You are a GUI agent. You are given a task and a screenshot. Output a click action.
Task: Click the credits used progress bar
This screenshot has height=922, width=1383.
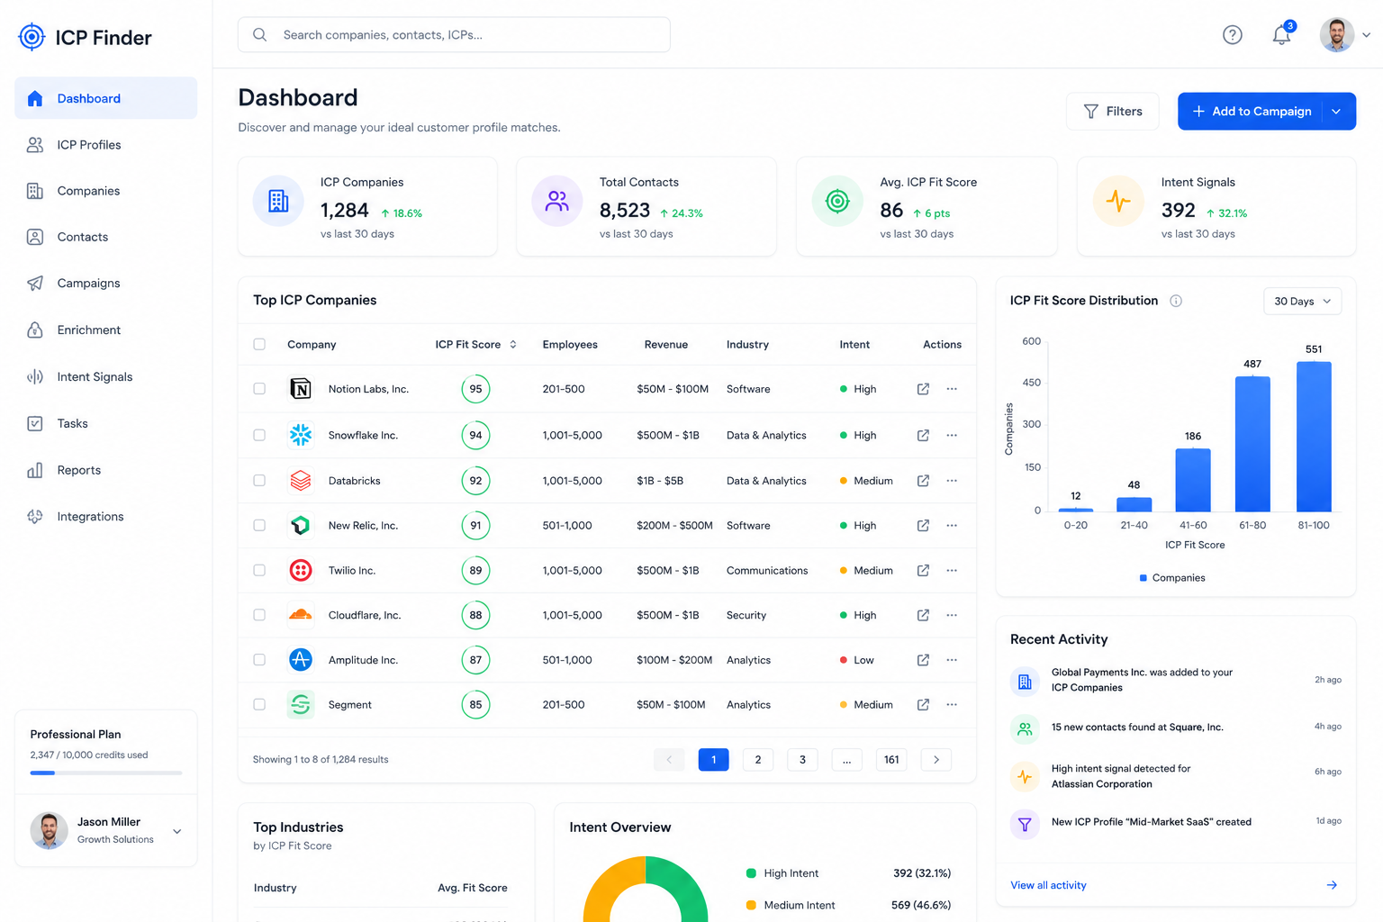[x=106, y=773]
